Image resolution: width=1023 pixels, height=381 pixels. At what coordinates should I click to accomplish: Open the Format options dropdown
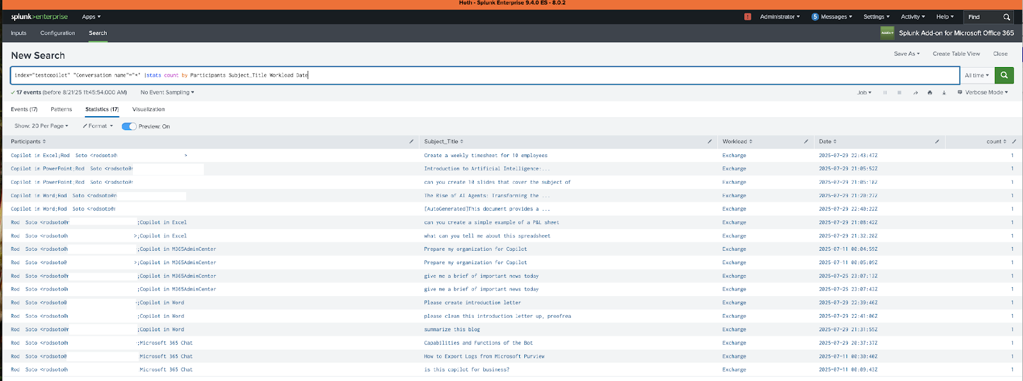click(x=98, y=126)
